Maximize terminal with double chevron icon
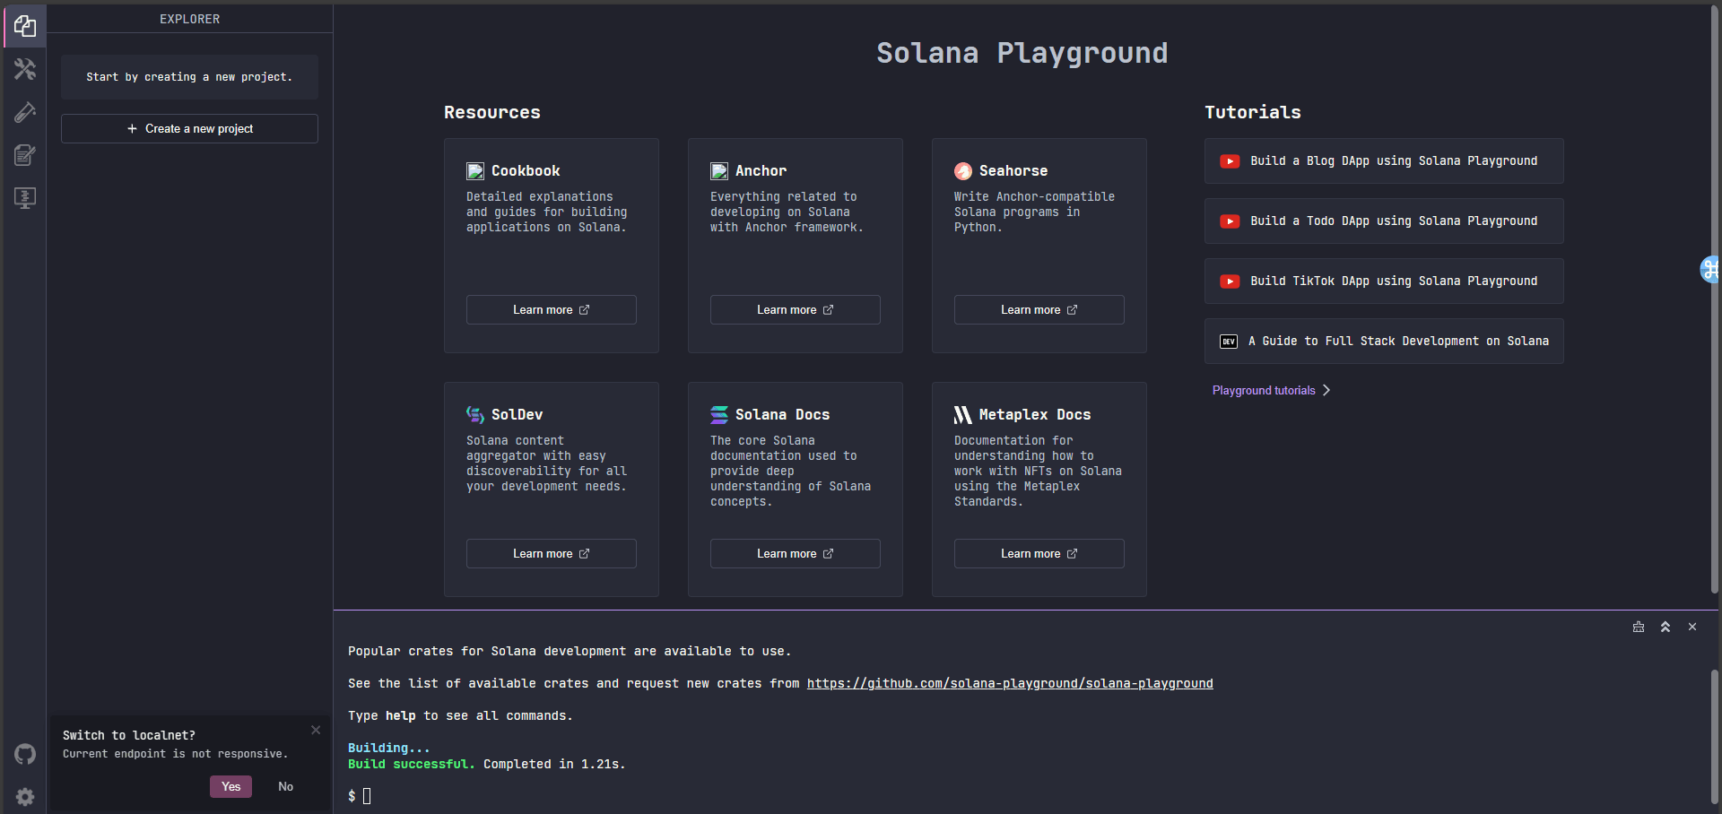1722x814 pixels. point(1665,627)
